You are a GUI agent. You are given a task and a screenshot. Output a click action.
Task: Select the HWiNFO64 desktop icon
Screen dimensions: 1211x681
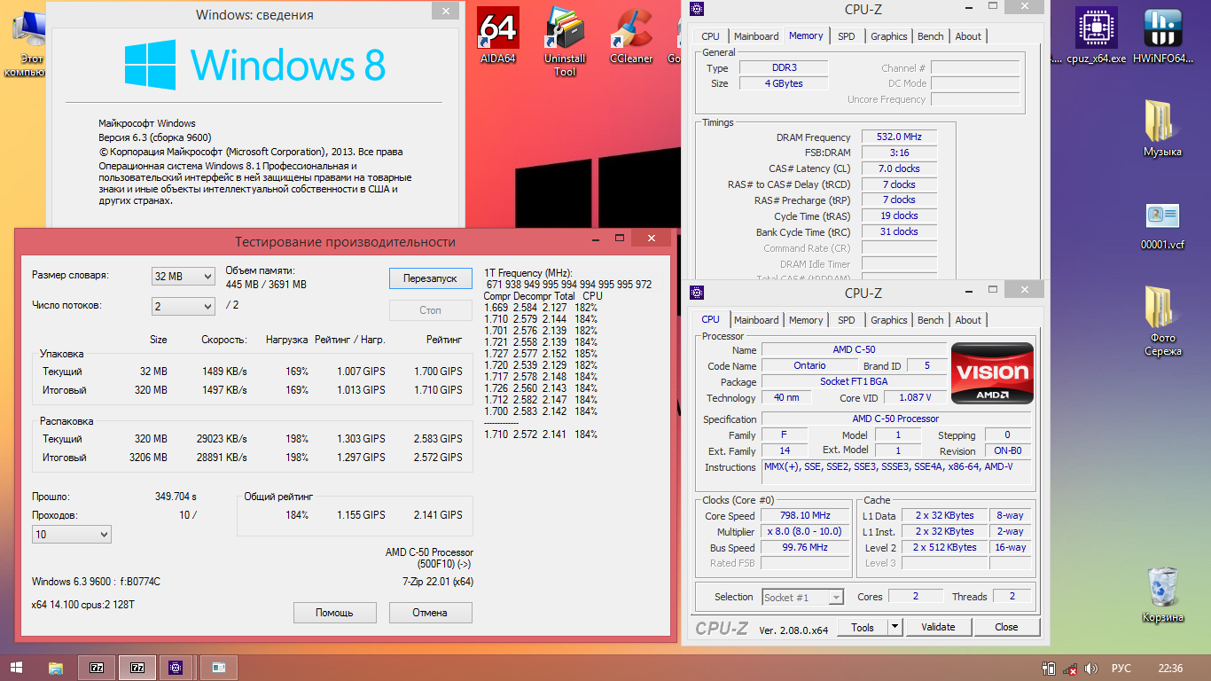pyautogui.click(x=1165, y=36)
